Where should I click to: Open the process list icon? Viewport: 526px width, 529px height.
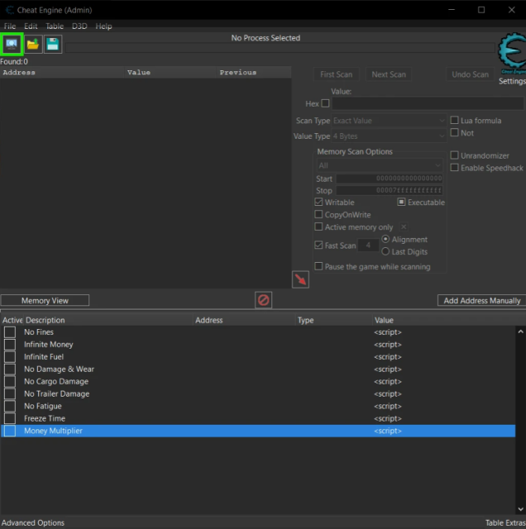click(x=12, y=43)
